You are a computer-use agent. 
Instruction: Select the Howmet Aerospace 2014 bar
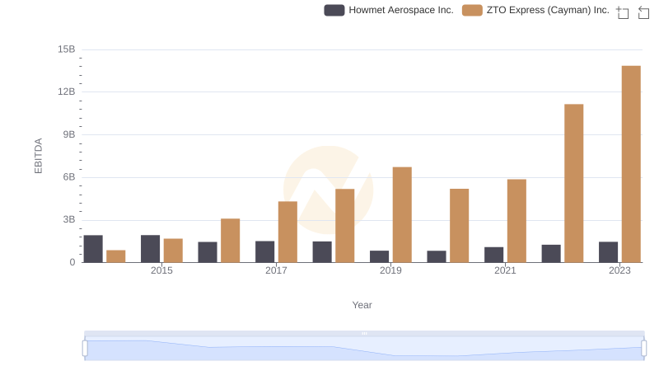point(93,249)
